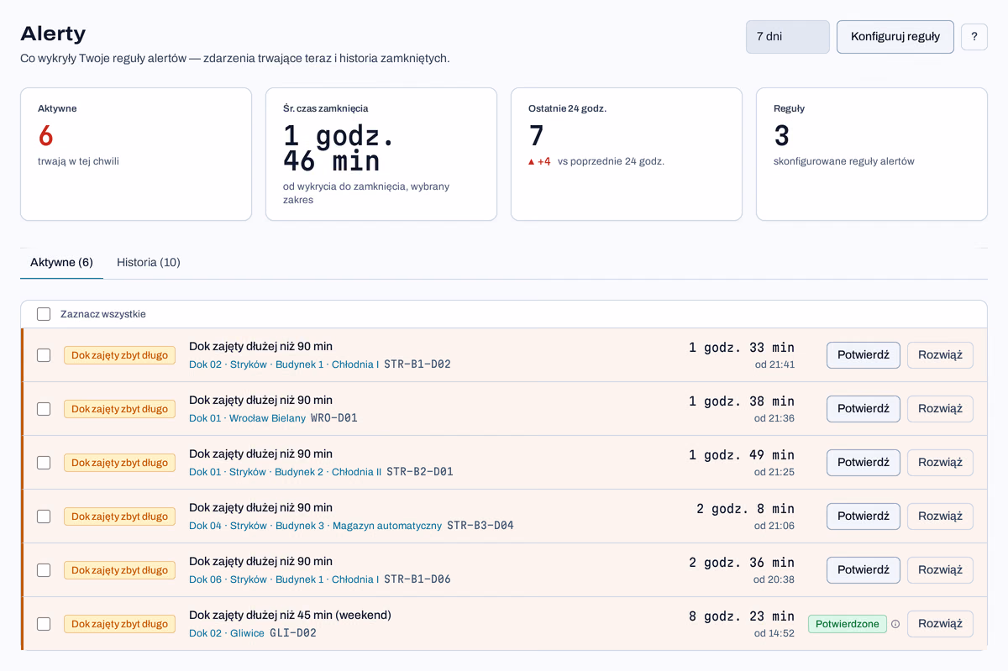Check the box for the WRO-D01 alert
The height and width of the screenshot is (671, 1008).
[44, 409]
